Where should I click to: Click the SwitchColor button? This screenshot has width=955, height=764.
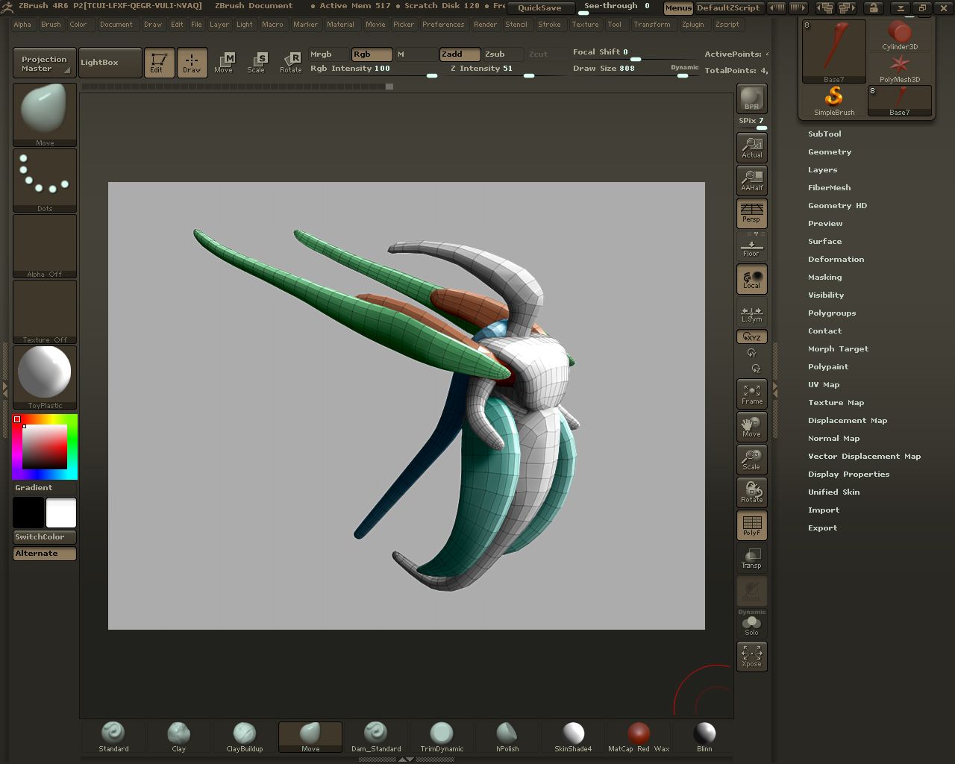pos(45,537)
